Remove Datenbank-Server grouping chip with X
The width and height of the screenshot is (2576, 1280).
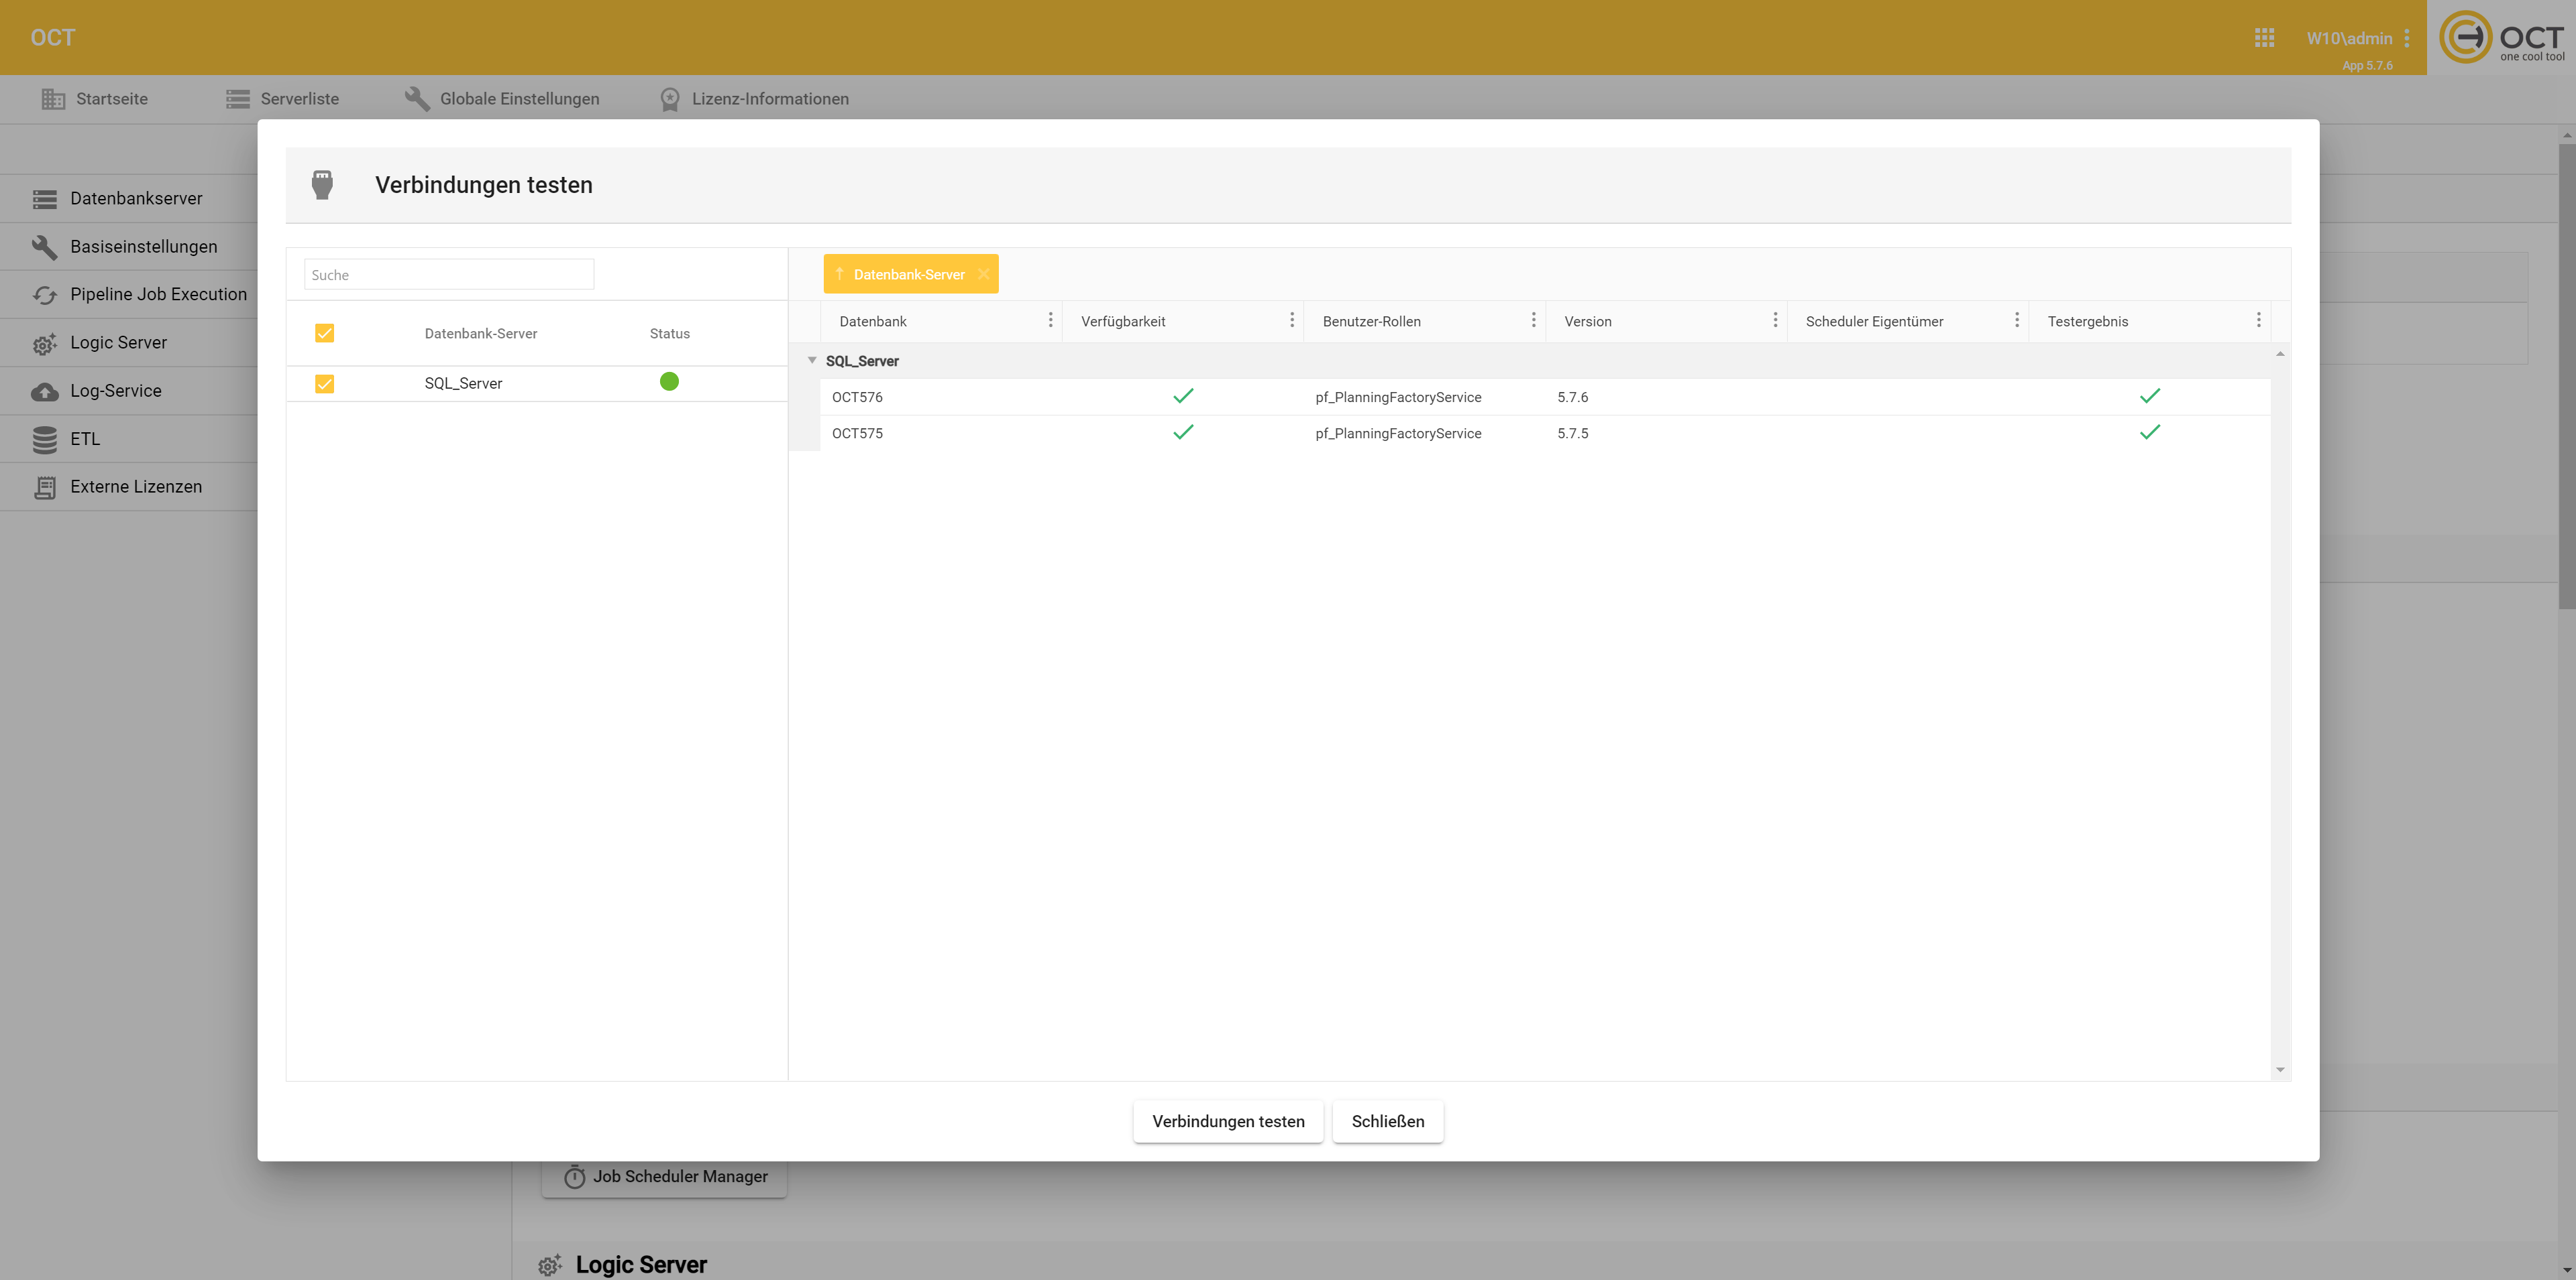coord(984,275)
